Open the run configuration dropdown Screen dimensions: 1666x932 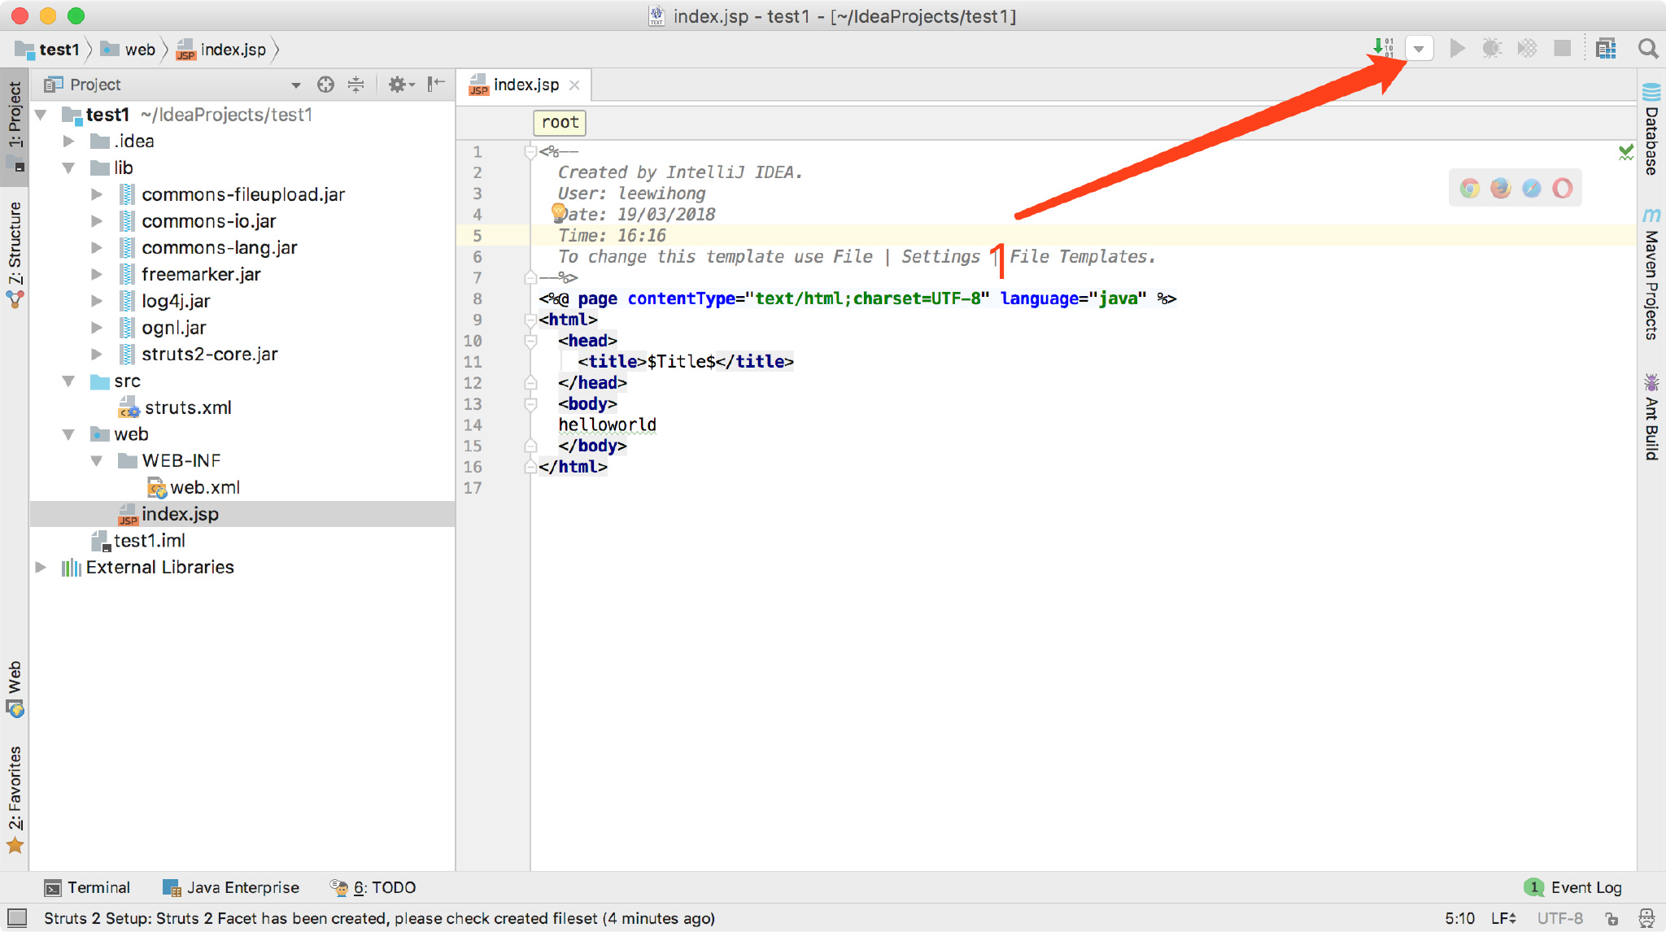click(x=1419, y=49)
